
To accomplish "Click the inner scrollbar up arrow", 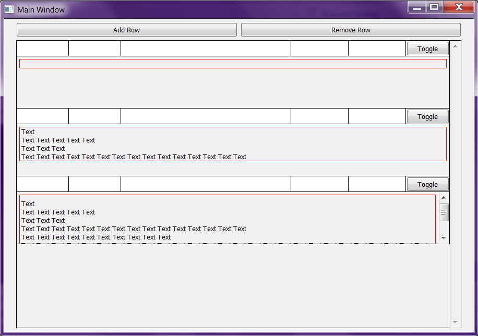I will [444, 197].
